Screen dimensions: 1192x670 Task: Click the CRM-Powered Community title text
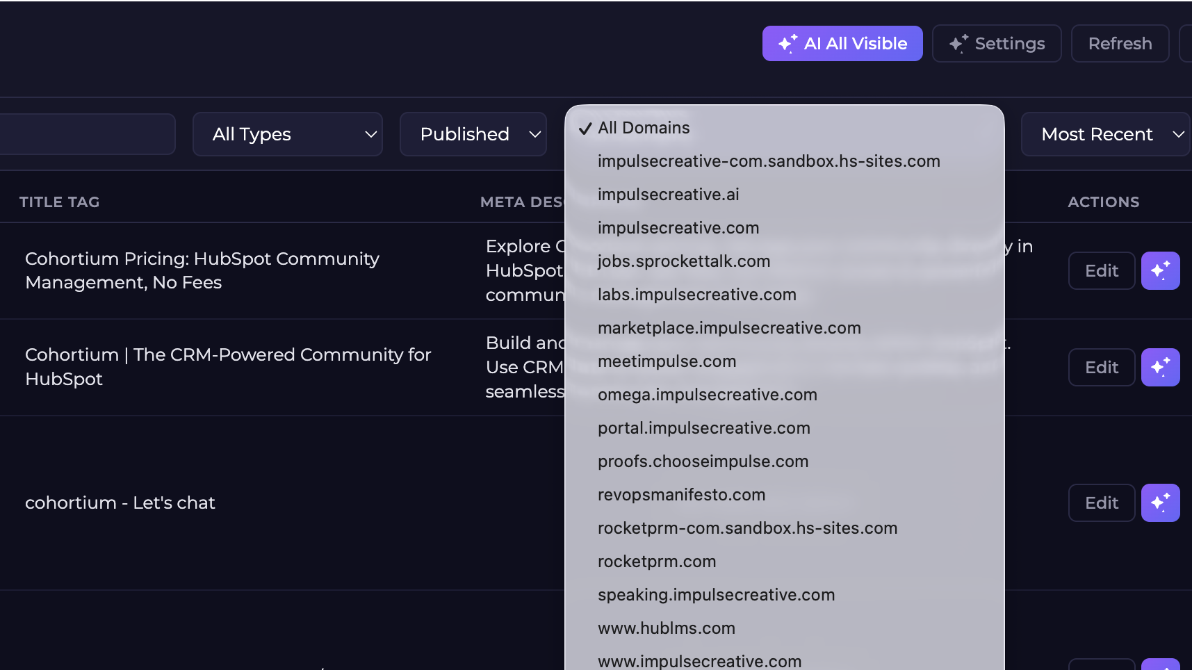pyautogui.click(x=228, y=367)
